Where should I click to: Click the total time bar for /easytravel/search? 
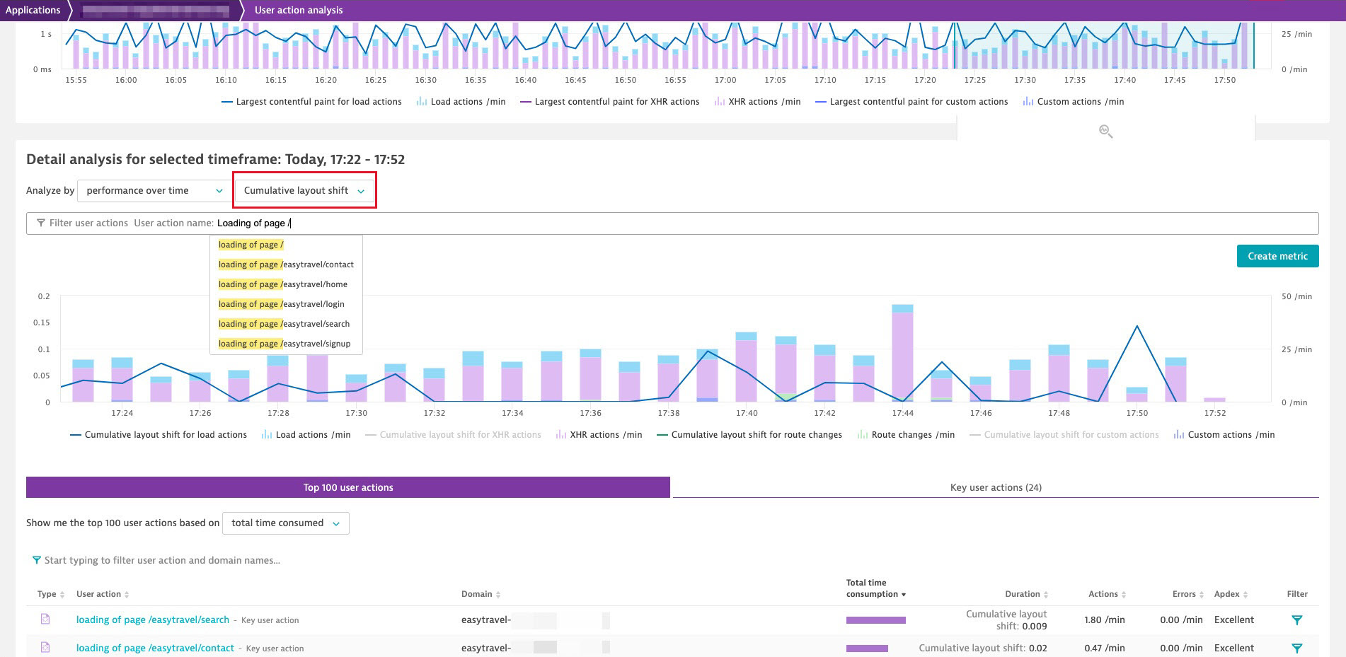[x=875, y=620]
